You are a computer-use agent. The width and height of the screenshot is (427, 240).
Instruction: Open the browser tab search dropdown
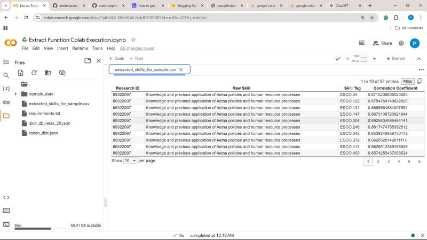click(x=5, y=5)
